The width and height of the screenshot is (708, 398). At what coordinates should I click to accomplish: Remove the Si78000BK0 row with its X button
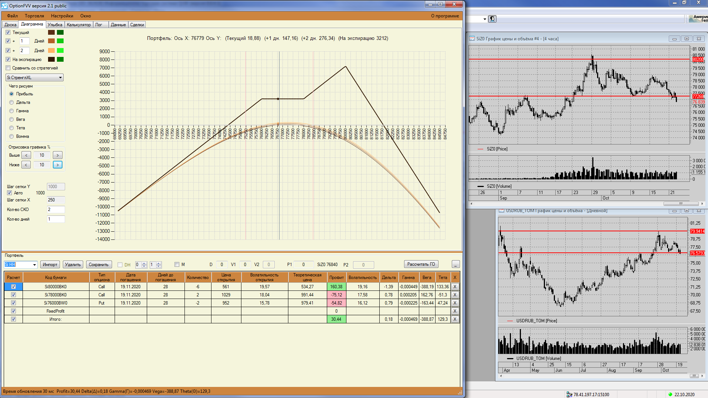pyautogui.click(x=455, y=295)
